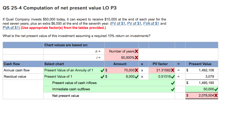Select the 1,495,185 total inflows cell
The image size is (227, 126).
pos(202,83)
